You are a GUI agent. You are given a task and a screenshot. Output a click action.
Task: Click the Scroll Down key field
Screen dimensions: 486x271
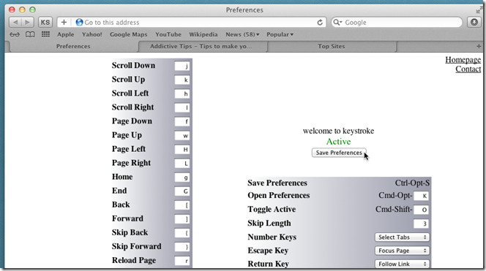click(x=182, y=66)
